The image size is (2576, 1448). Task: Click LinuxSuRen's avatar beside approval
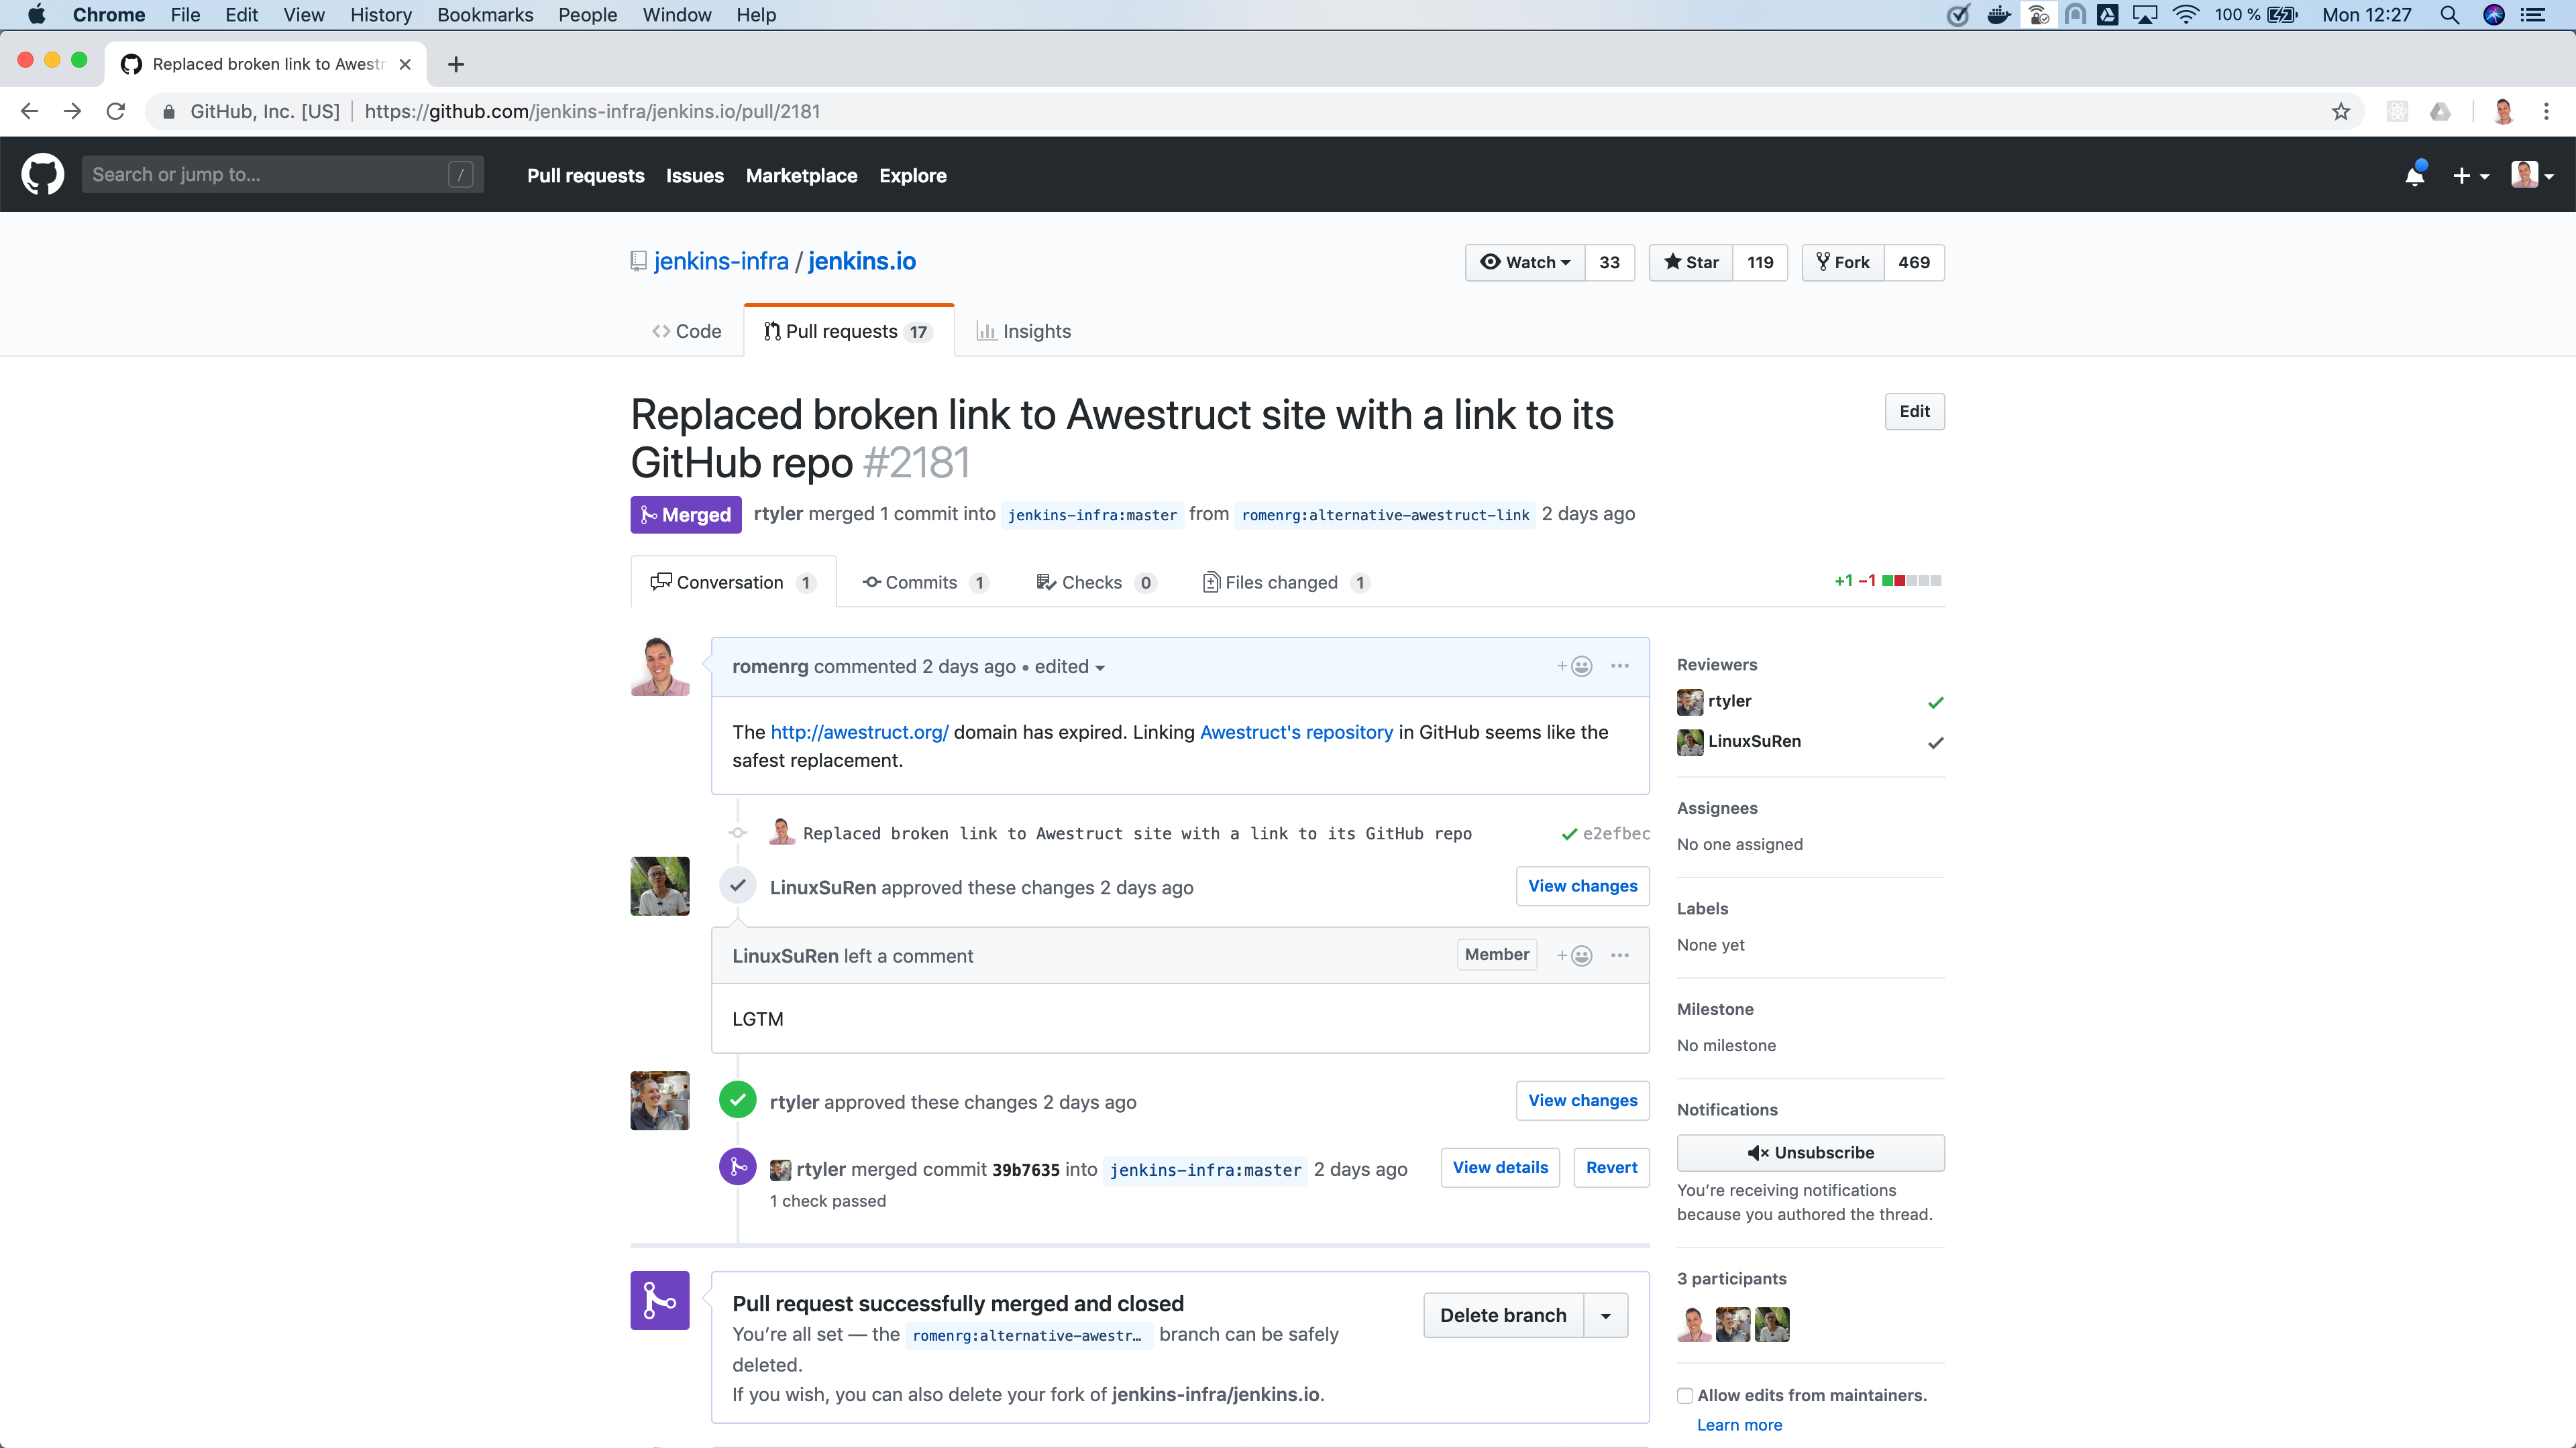pyautogui.click(x=660, y=886)
